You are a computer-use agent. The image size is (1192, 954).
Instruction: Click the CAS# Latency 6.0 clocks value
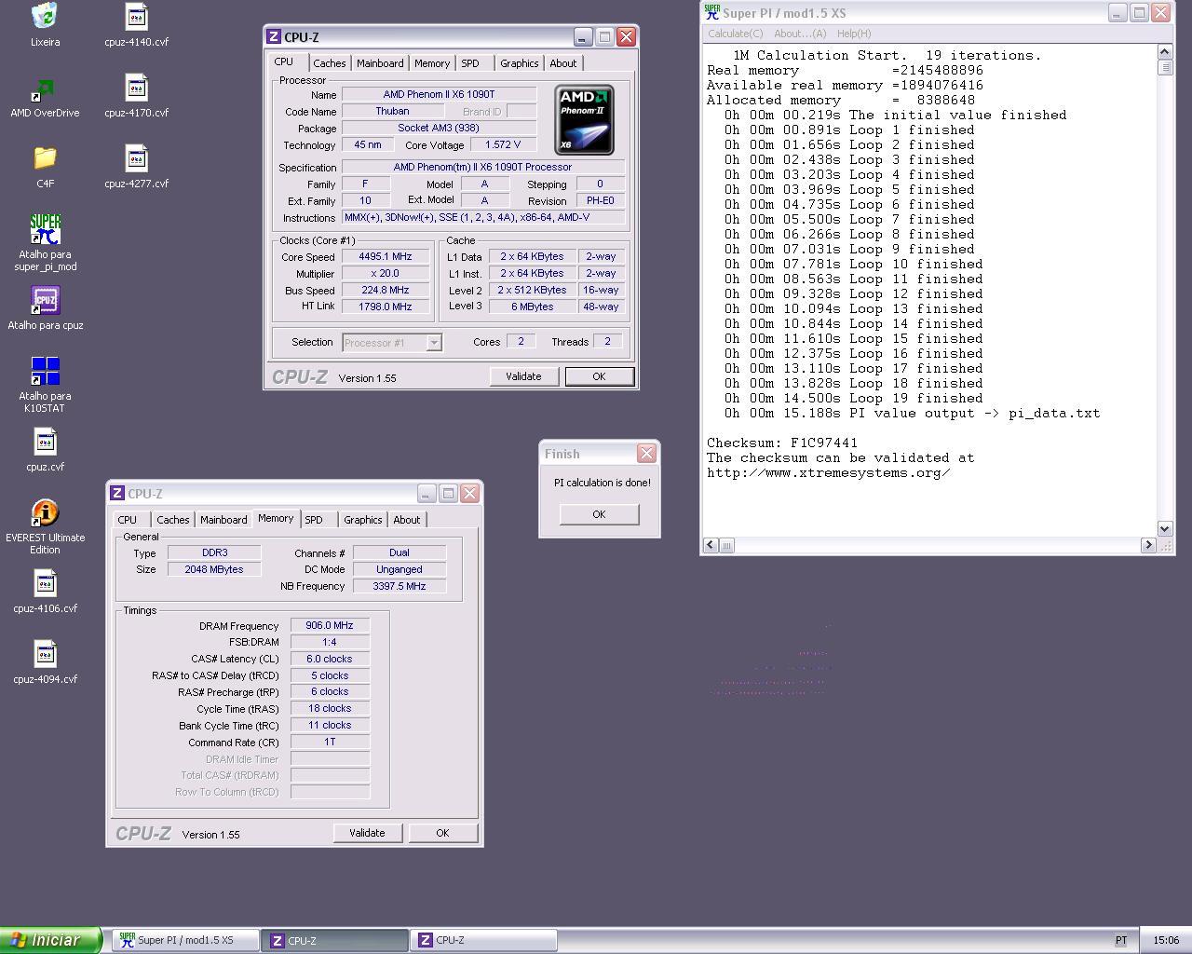tap(330, 659)
